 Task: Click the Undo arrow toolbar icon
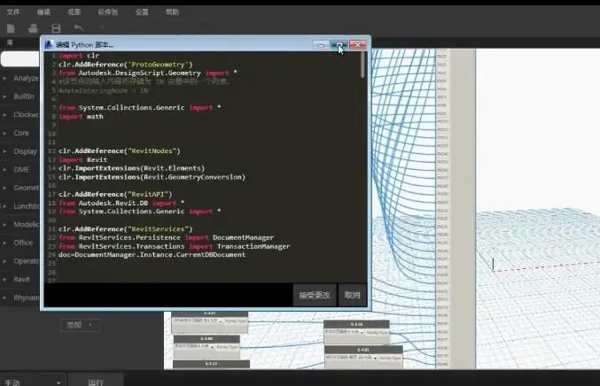point(79,28)
